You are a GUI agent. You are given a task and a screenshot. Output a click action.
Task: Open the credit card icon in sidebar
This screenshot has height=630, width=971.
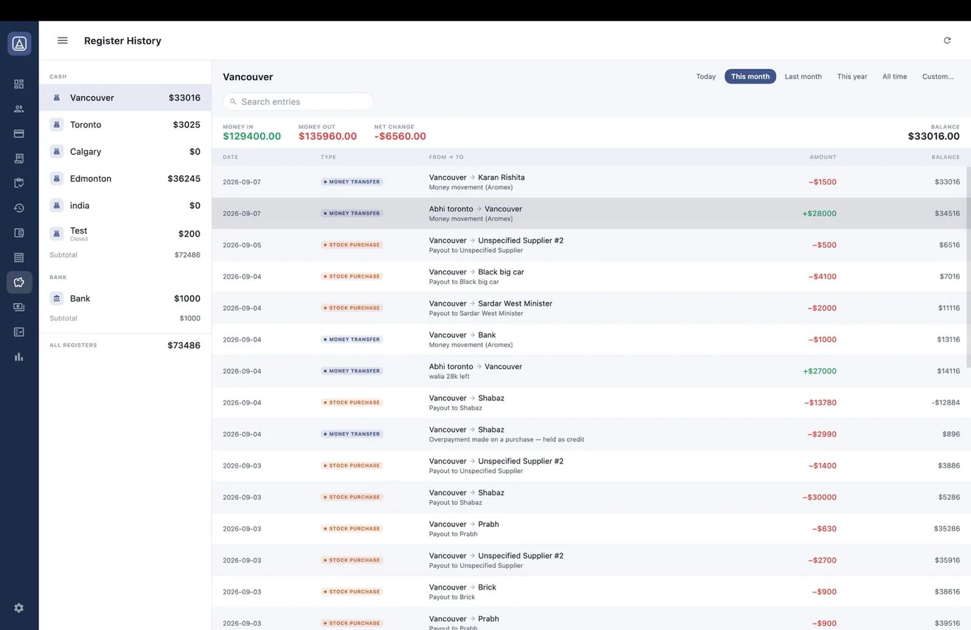click(19, 133)
